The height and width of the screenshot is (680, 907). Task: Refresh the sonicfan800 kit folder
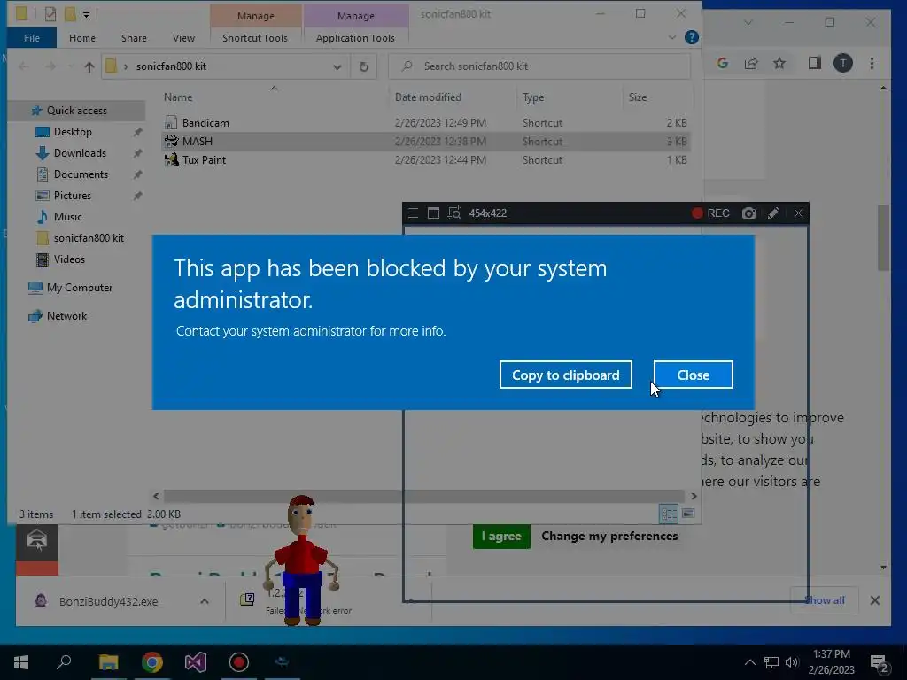pos(364,66)
